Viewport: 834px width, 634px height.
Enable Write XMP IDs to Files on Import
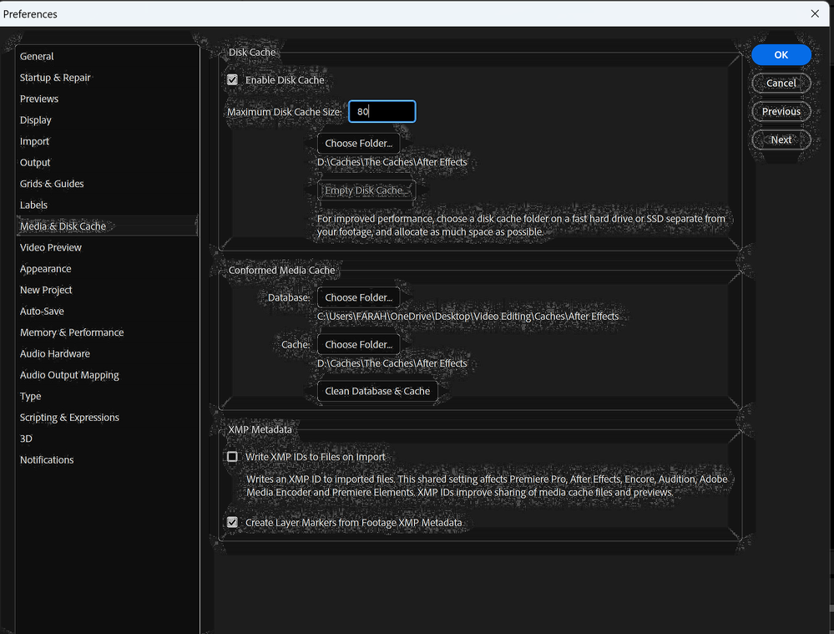coord(232,457)
